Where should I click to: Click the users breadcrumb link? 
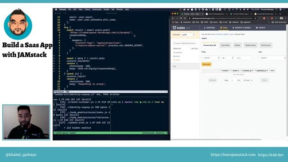point(231,34)
